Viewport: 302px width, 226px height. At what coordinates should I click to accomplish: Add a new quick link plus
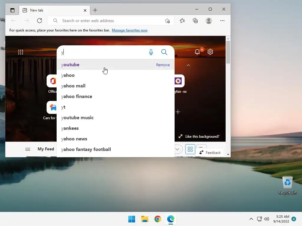coord(178,112)
